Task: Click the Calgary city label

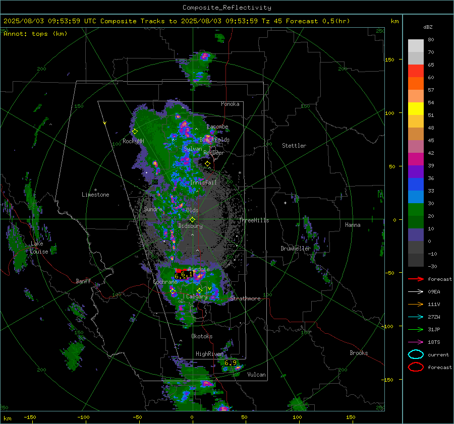Action: tap(197, 296)
